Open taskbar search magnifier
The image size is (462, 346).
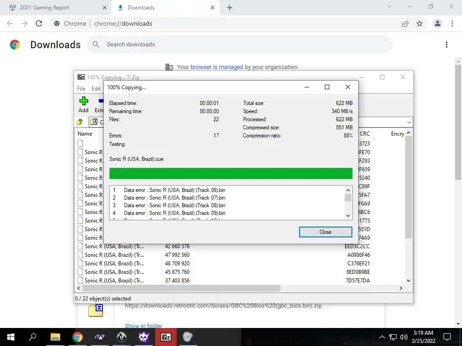pyautogui.click(x=32, y=337)
